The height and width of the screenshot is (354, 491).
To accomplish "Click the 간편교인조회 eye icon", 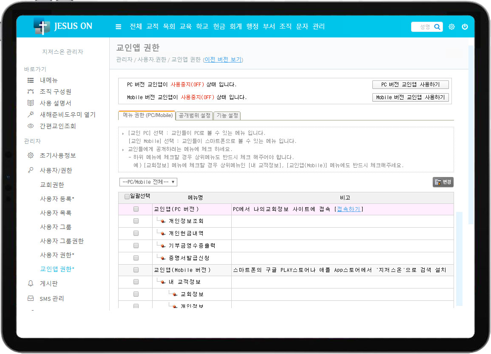I will tap(30, 126).
